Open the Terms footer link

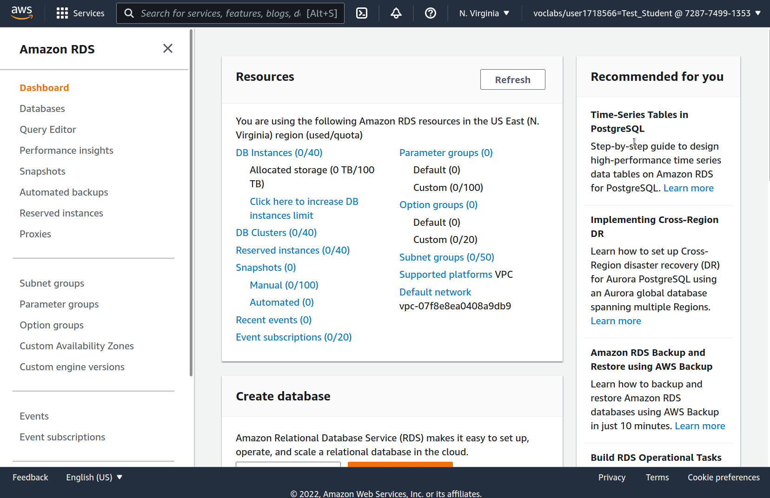(x=657, y=477)
